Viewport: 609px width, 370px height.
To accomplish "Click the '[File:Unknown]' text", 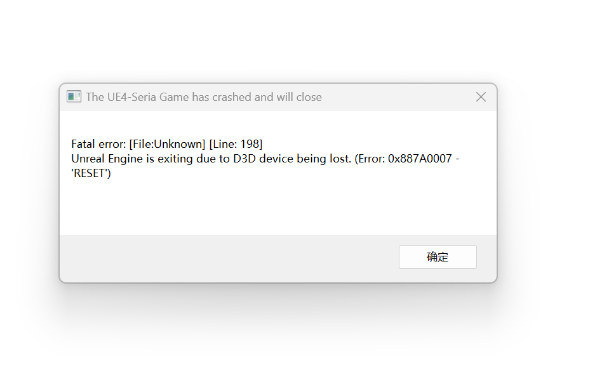I will [168, 144].
